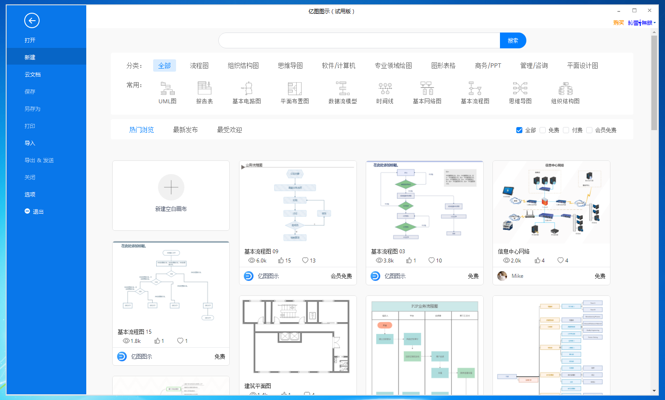The height and width of the screenshot is (400, 665).
Task: Open the 基本流程图 03 thumbnail
Action: tap(425, 202)
